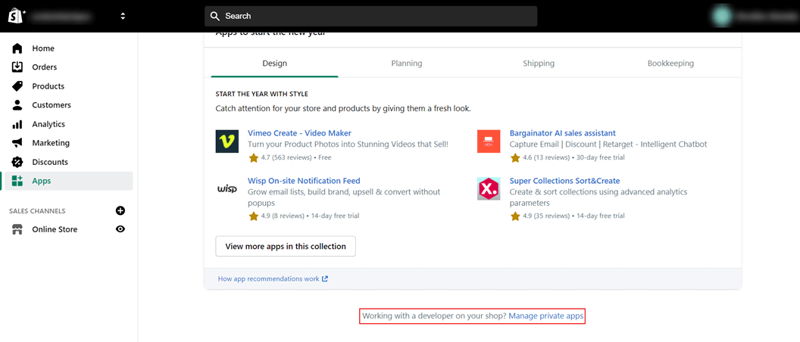Click Vimeo rating star icon

click(x=254, y=158)
